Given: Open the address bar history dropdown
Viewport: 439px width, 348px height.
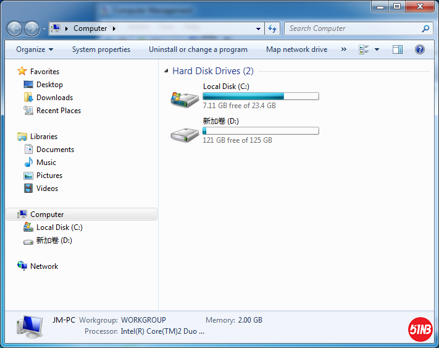Looking at the screenshot, I should point(259,28).
